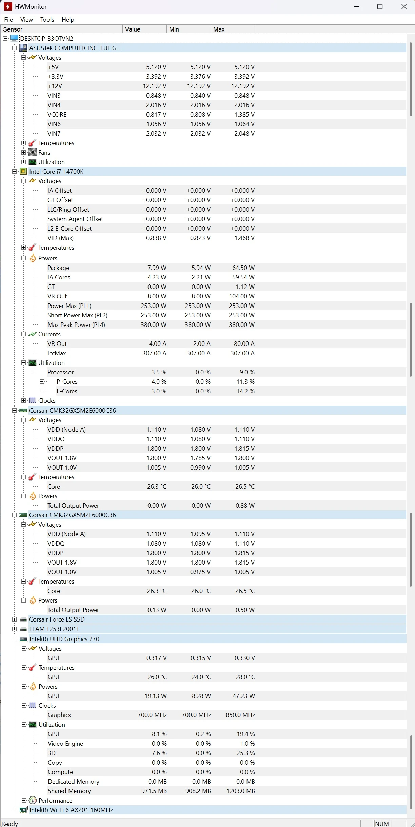Click the Clocks icon under UHD Graphics 770
The image size is (415, 827).
pyautogui.click(x=33, y=705)
